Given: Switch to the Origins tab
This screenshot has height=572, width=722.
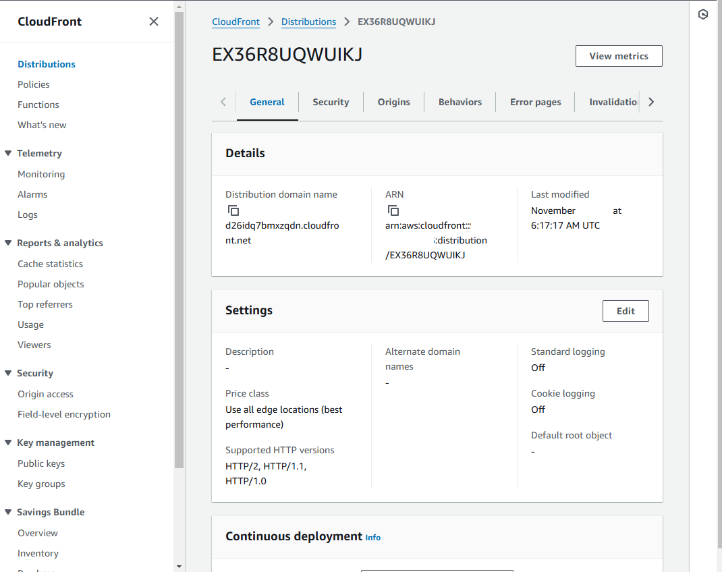Looking at the screenshot, I should pos(393,102).
